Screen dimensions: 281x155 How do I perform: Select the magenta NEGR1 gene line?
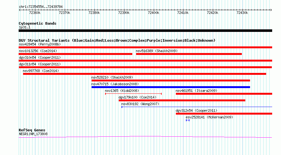145,137
